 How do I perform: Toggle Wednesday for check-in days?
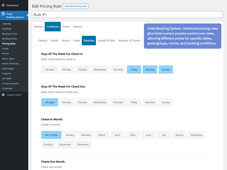click(x=100, y=69)
